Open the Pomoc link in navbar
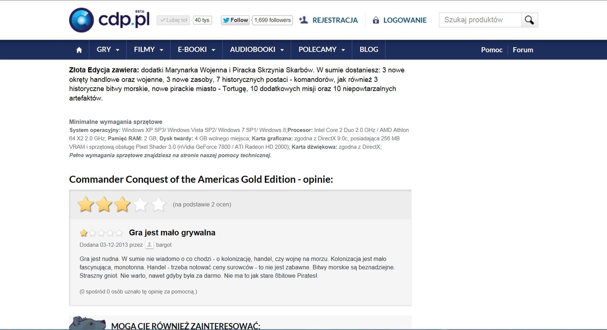Screen dimensions: 607x330 tap(491, 50)
